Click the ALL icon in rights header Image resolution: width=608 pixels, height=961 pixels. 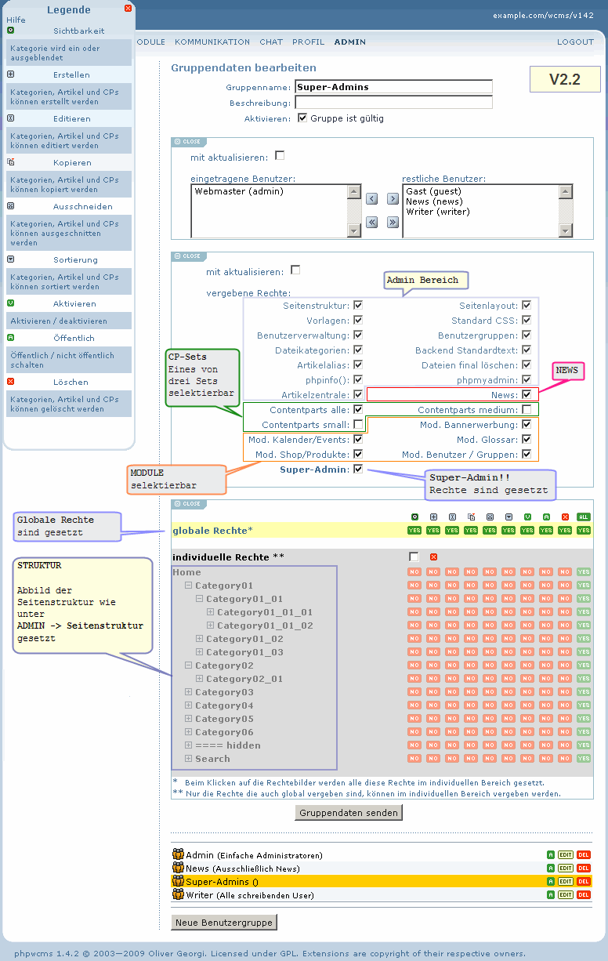[584, 517]
